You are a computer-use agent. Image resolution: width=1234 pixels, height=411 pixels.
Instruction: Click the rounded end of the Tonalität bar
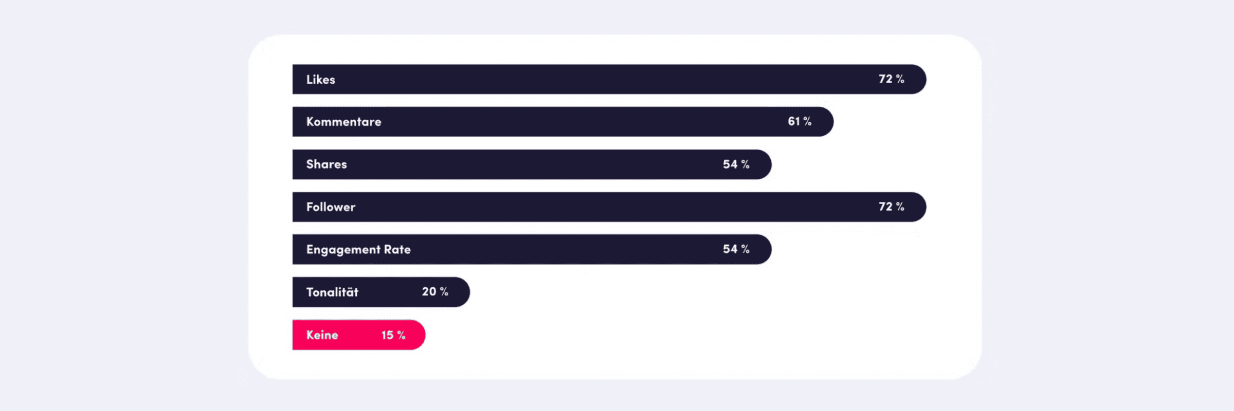(461, 292)
